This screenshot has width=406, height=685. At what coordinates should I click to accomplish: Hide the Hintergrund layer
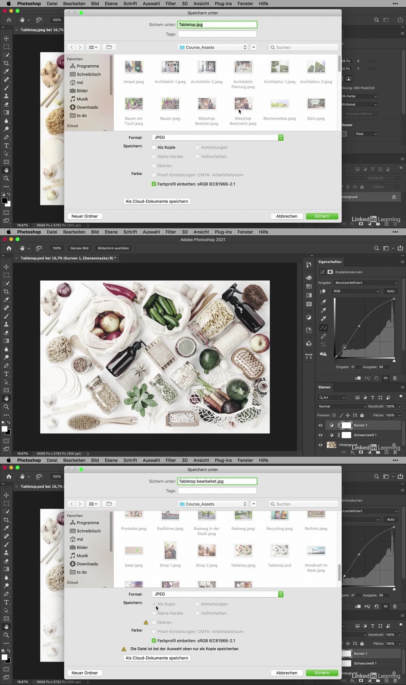(x=320, y=445)
